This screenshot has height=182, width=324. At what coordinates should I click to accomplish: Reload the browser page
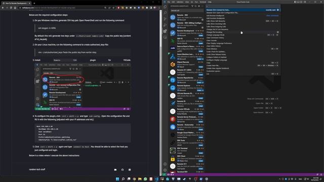click(11, 8)
